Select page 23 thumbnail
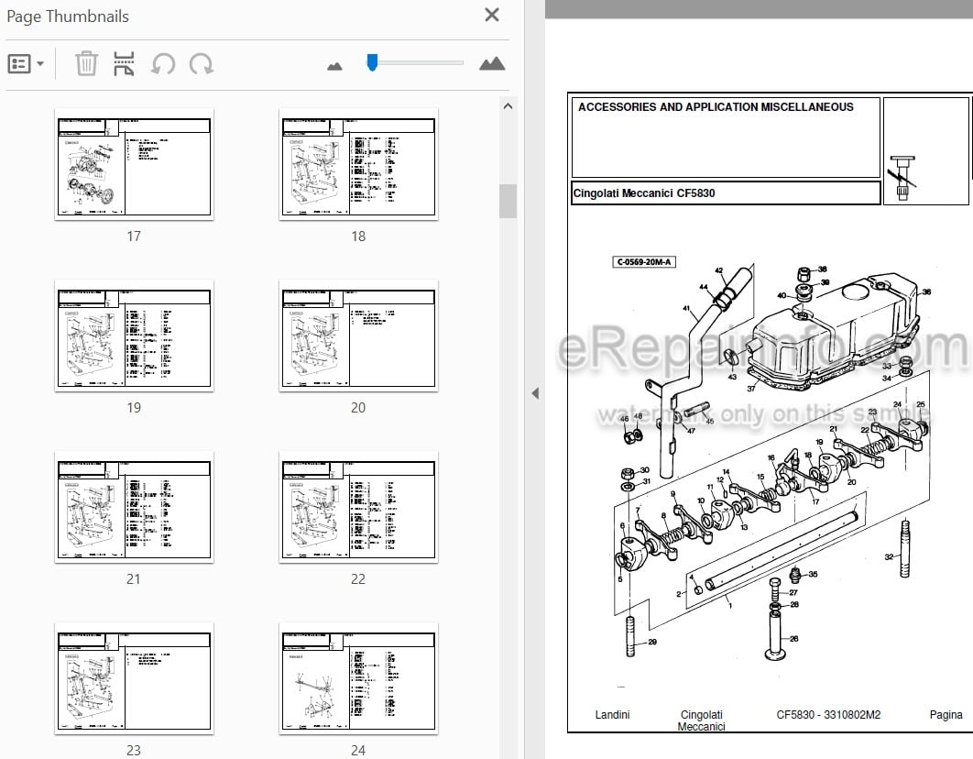 click(x=134, y=679)
